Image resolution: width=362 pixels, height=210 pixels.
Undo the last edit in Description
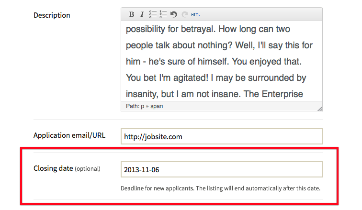174,14
